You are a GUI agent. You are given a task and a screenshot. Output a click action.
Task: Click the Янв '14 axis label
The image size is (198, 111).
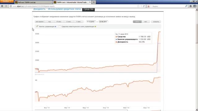[x=47, y=108]
